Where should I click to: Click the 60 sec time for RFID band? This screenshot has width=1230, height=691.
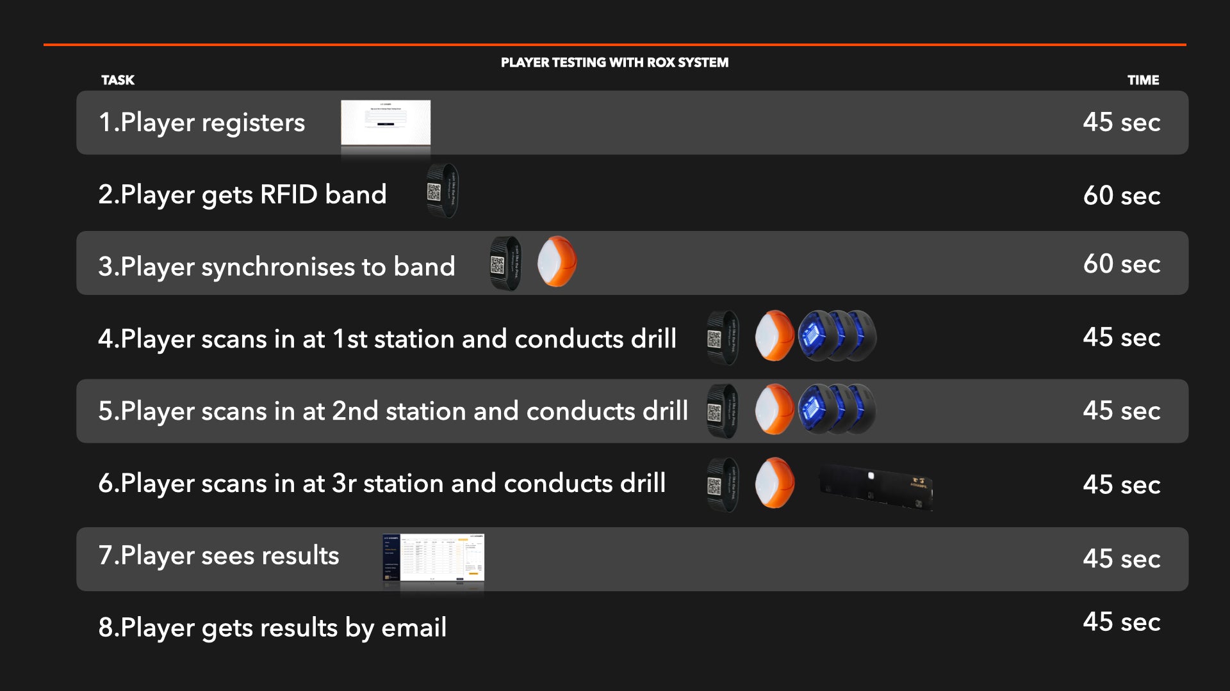point(1121,195)
